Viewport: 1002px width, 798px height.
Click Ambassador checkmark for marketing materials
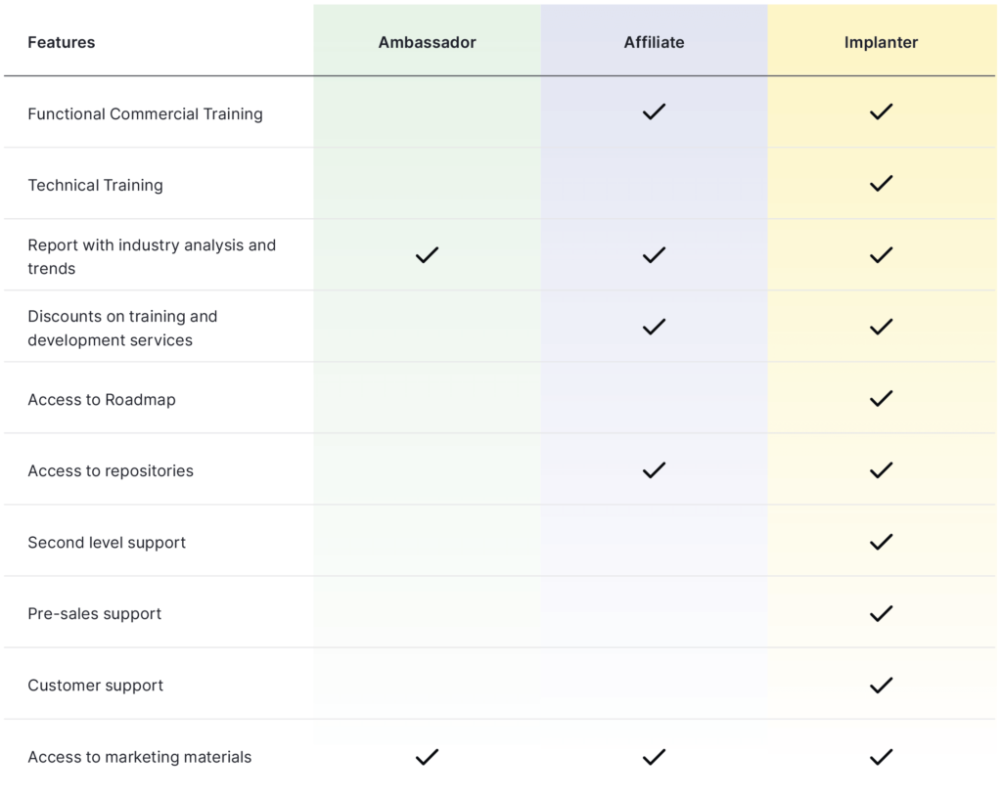(427, 757)
